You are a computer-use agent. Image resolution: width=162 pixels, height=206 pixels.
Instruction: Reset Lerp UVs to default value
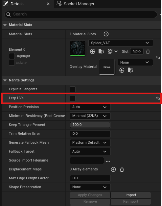[x=158, y=98]
